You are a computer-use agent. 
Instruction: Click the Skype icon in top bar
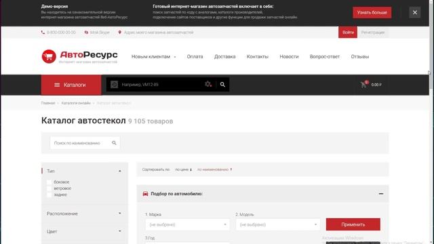86,33
